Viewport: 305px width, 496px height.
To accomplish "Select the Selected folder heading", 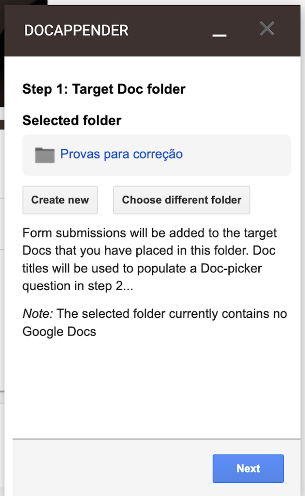I will click(x=71, y=120).
